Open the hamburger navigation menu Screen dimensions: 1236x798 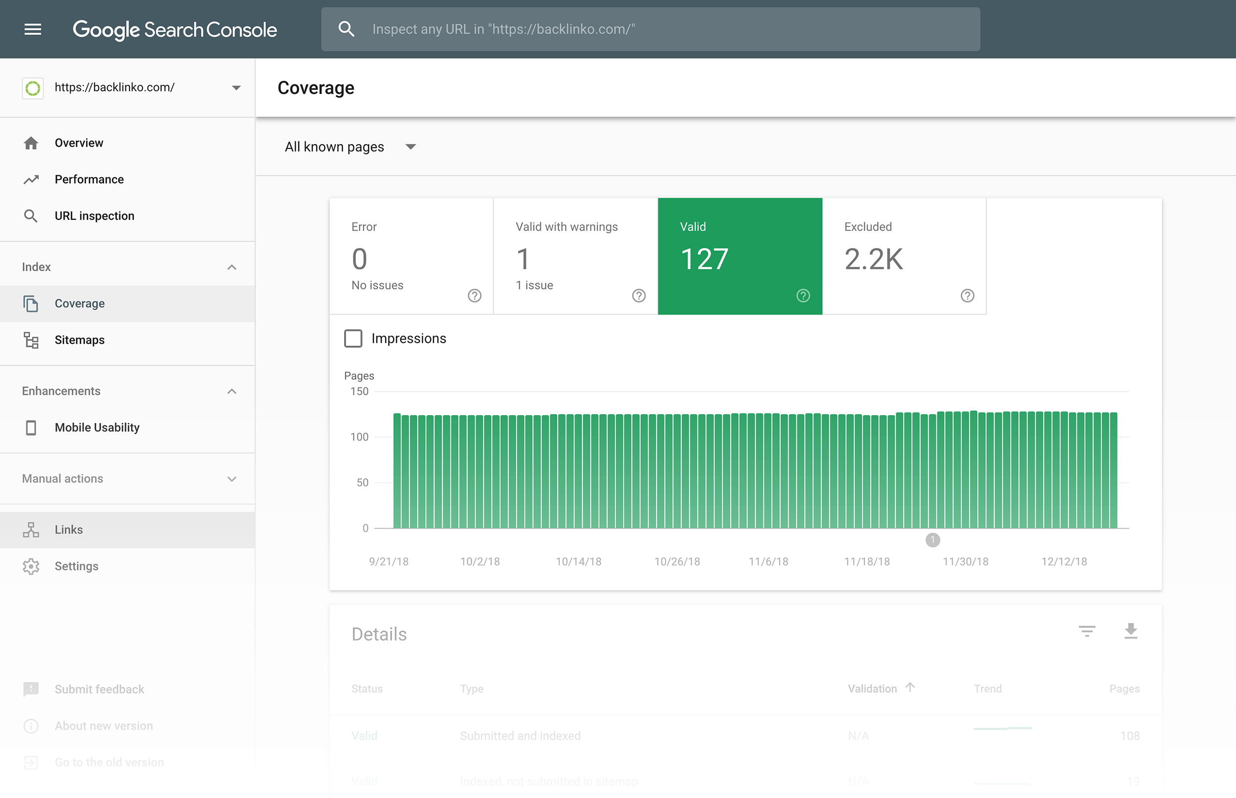pos(33,30)
